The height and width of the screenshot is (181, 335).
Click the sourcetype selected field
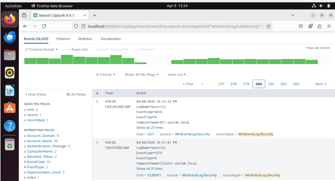(x=36, y=120)
